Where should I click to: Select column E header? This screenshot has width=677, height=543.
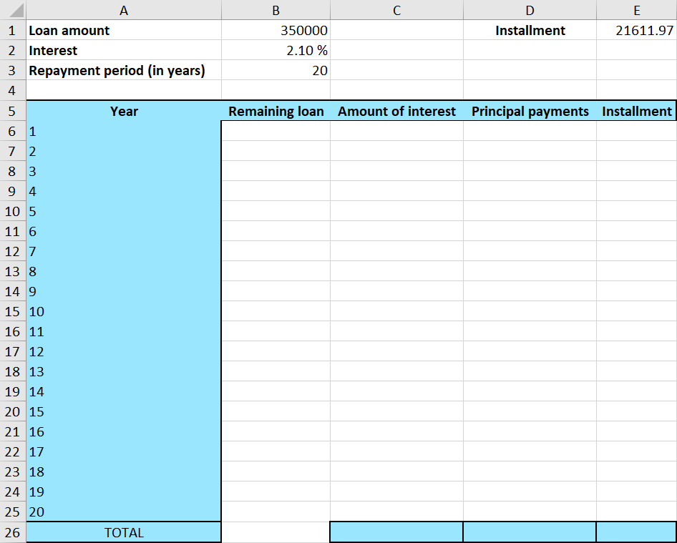coord(636,10)
